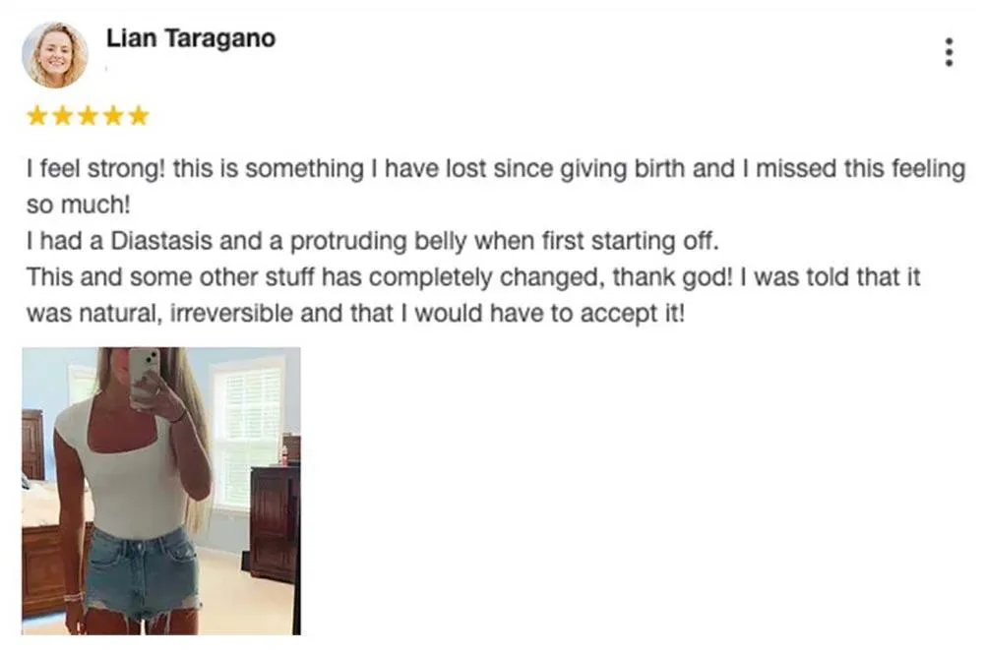Click the first yellow rating star
Screen dimensions: 984x655
(37, 115)
